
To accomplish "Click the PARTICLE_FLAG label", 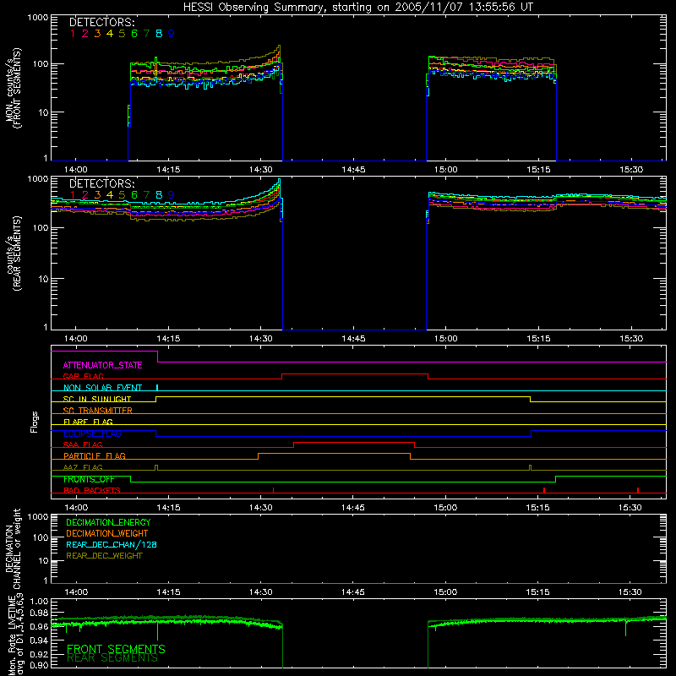I will coord(95,455).
